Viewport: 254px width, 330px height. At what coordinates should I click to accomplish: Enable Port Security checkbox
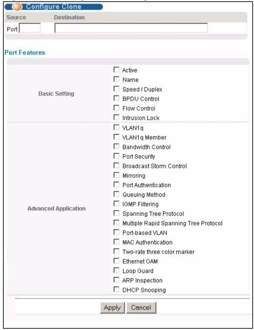pyautogui.click(x=116, y=156)
